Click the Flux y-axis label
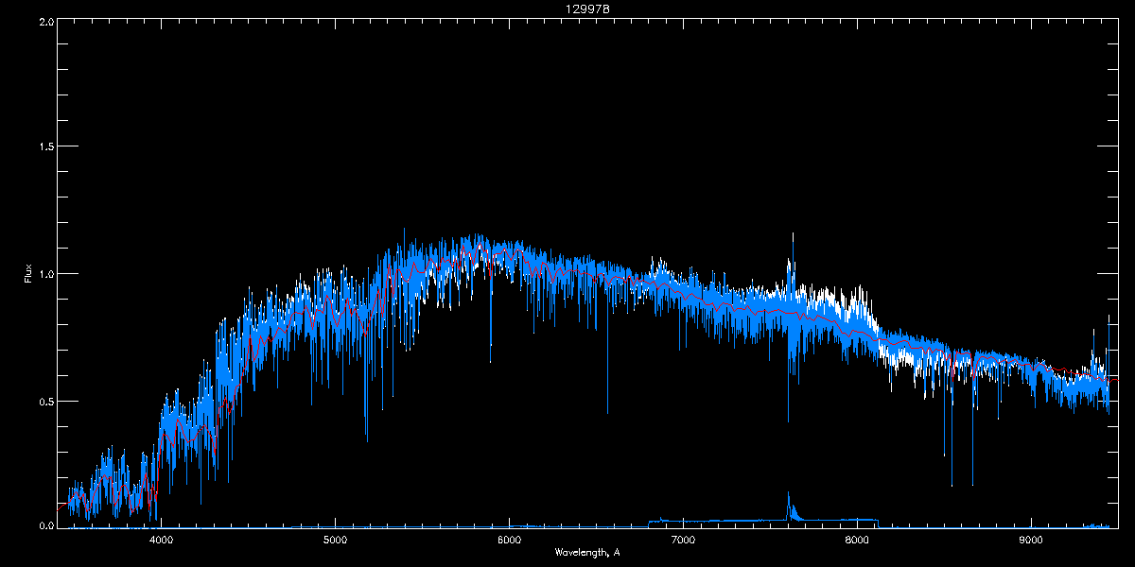 (x=28, y=274)
